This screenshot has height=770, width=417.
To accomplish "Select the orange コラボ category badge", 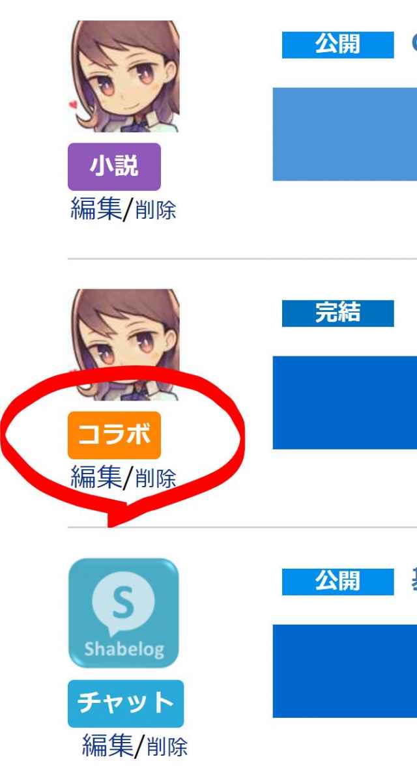I will click(114, 435).
